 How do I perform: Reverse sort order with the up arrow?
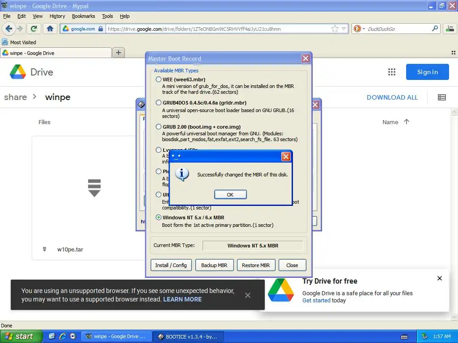407,121
